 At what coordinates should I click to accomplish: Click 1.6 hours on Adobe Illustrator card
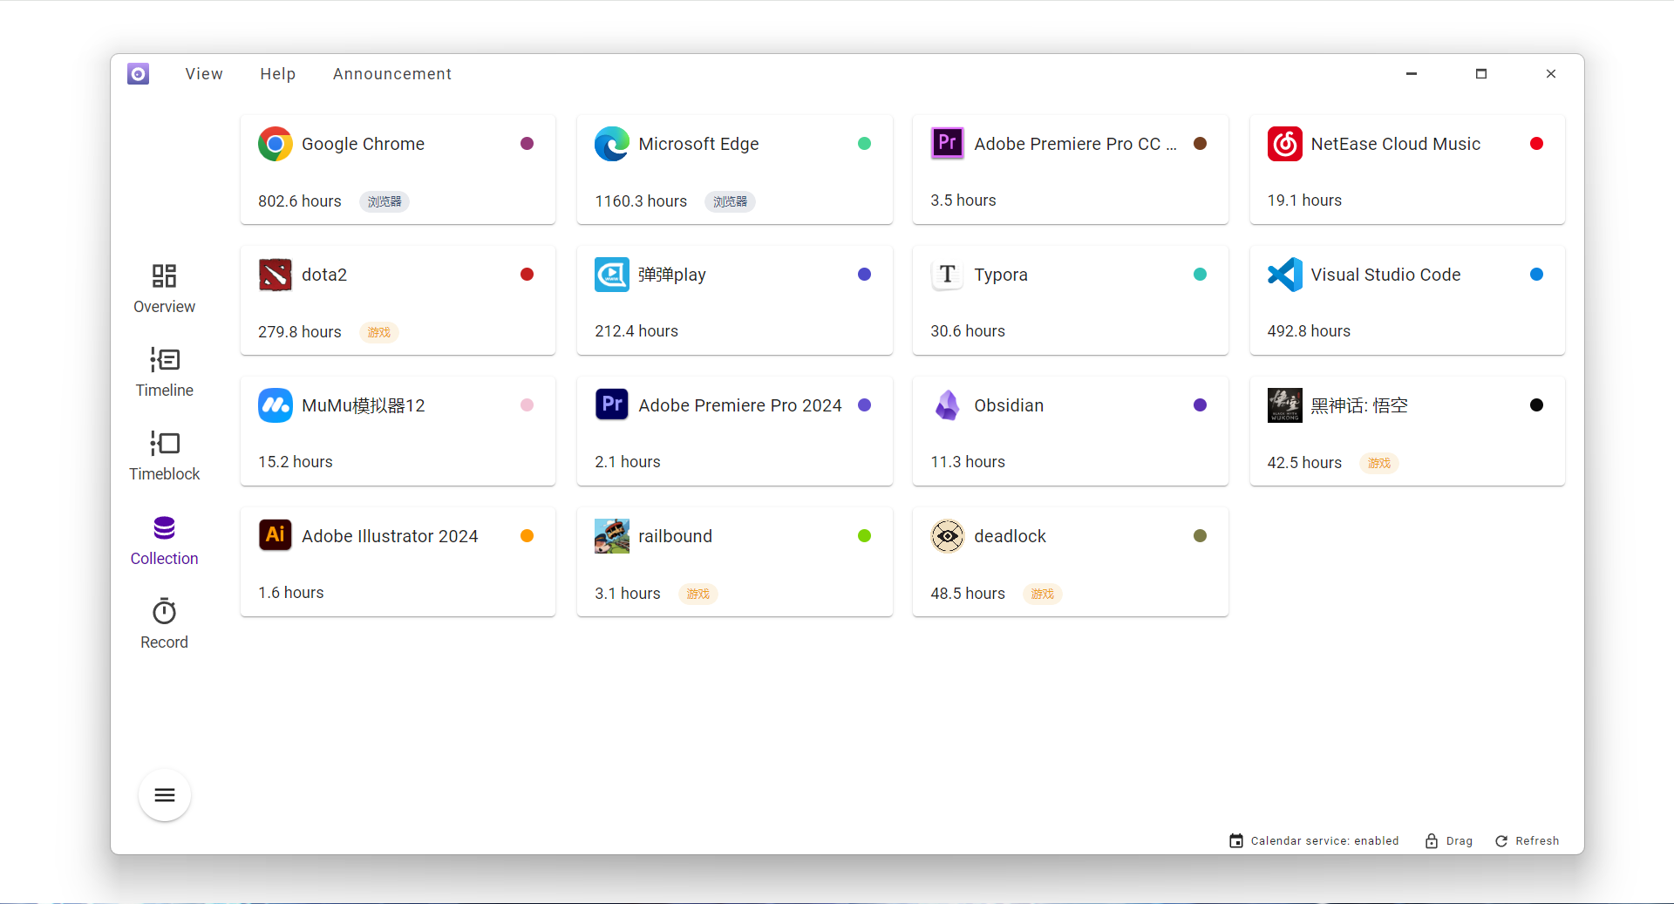[291, 593]
